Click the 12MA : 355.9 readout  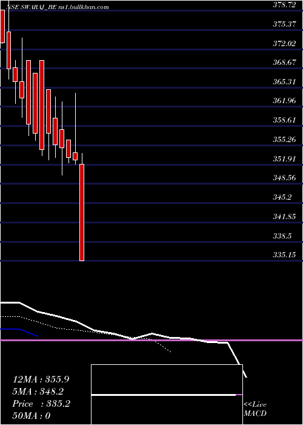[41, 379]
